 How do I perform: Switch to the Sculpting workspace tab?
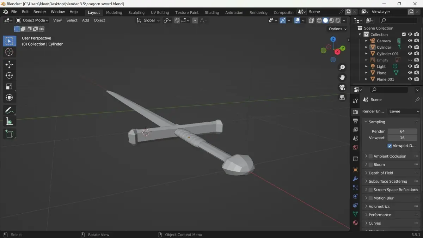coord(136,12)
